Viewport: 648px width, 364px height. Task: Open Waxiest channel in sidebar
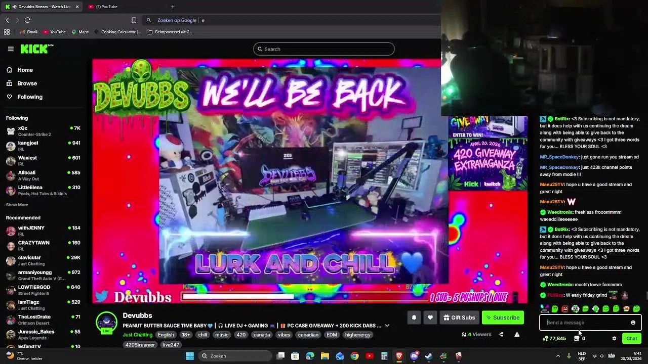tap(43, 160)
